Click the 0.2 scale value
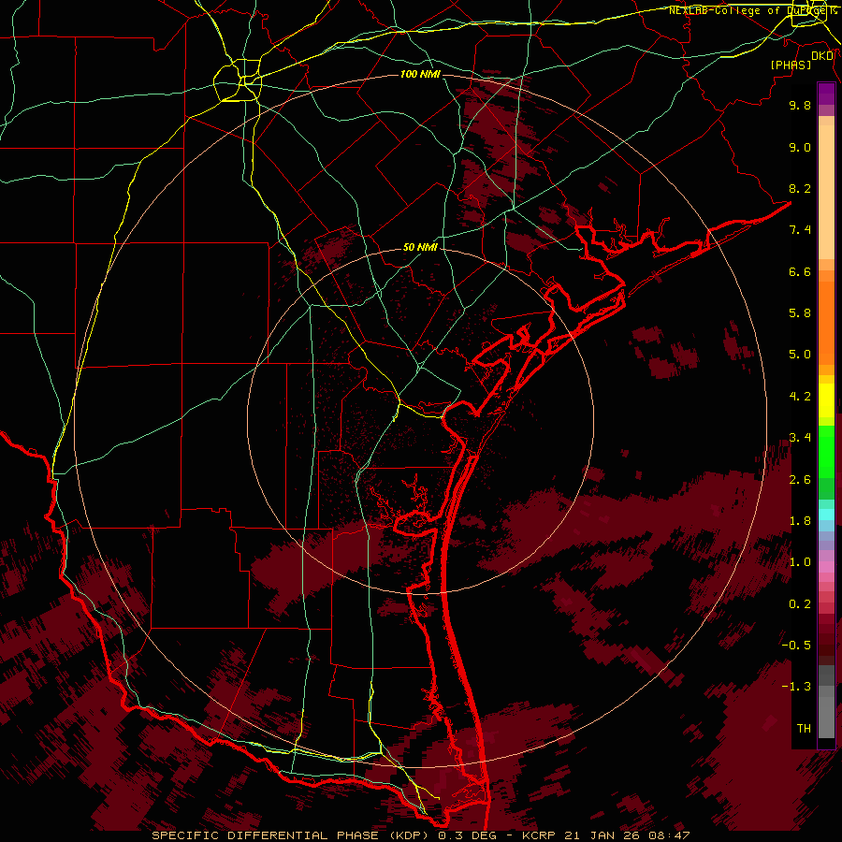842x842 pixels. pyautogui.click(x=800, y=604)
